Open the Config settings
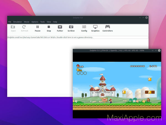 84,28
